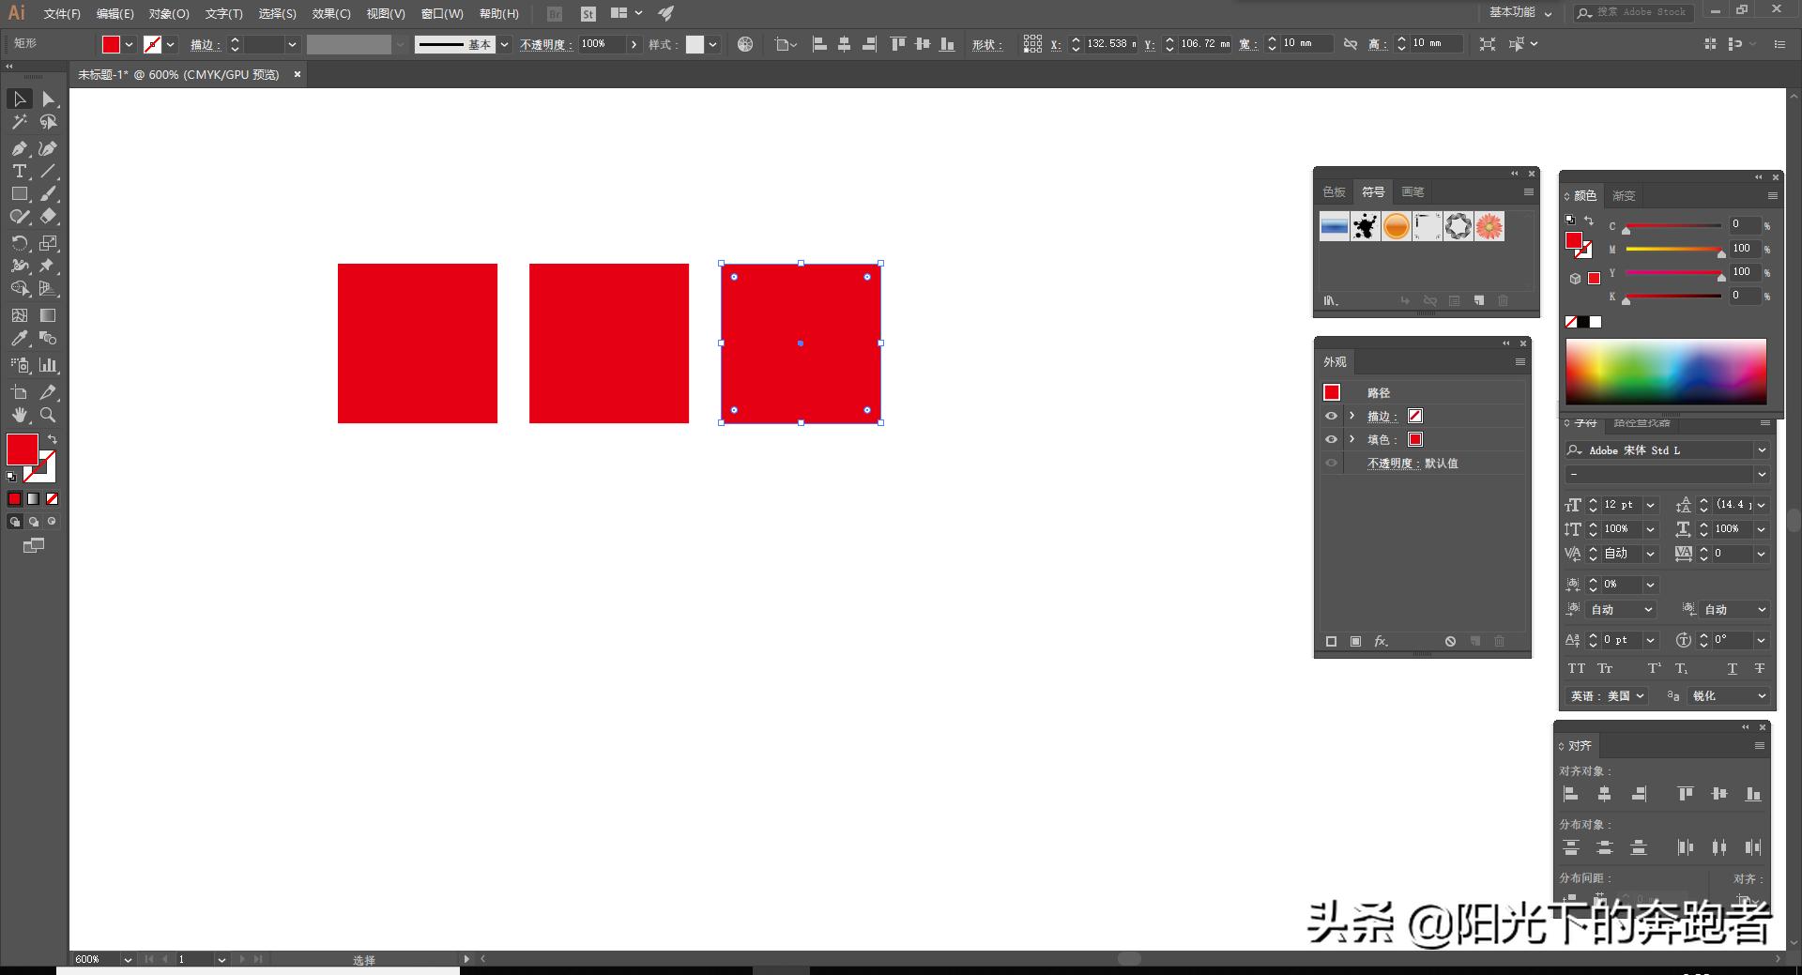This screenshot has height=975, width=1802.
Task: Toggle visibility of the opacity (不透明度) row
Action: coord(1331,463)
